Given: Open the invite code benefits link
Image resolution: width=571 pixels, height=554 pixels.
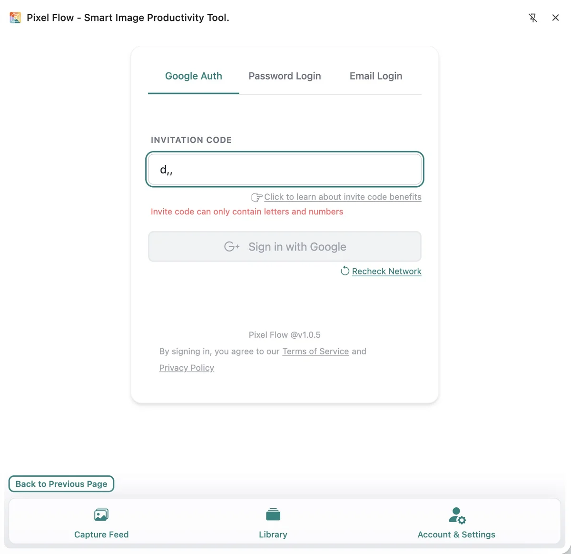Looking at the screenshot, I should (x=343, y=197).
